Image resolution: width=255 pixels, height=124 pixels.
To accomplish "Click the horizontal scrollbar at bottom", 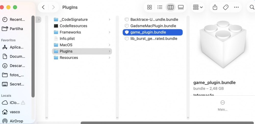I will (x=167, y=123).
